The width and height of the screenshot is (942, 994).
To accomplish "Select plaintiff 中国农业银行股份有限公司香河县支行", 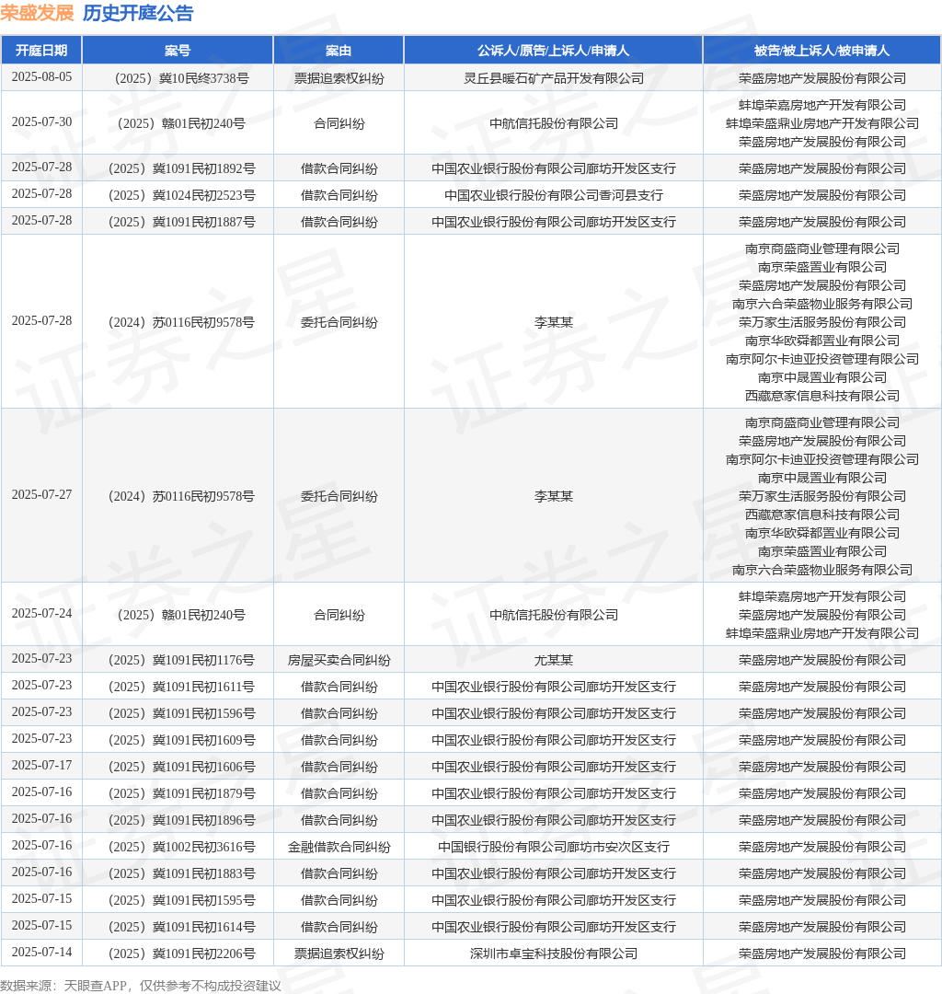I will point(554,195).
